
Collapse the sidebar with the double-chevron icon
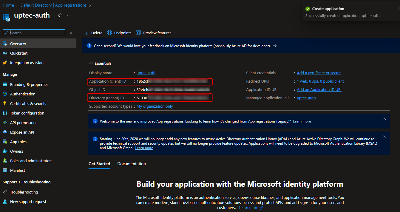[x=71, y=33]
